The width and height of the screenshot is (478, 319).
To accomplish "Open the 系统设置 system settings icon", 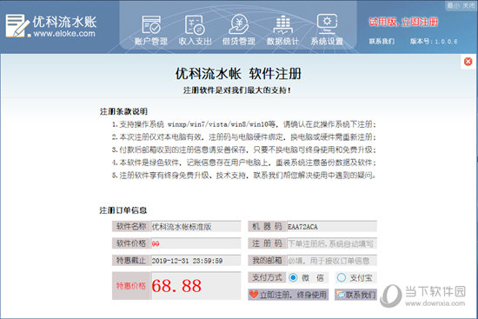I will point(327,30).
